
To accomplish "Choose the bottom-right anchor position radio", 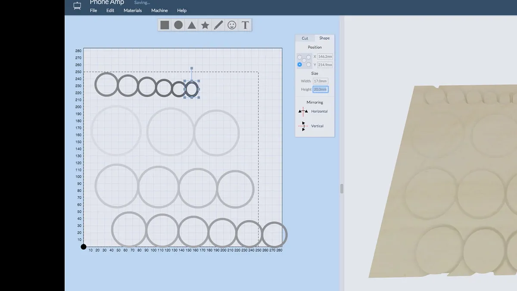I will 308,65.
